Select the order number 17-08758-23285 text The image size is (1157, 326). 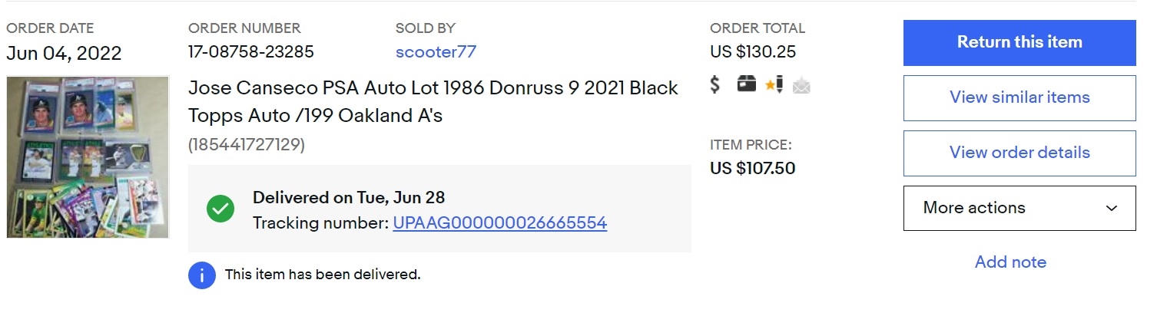[x=251, y=52]
